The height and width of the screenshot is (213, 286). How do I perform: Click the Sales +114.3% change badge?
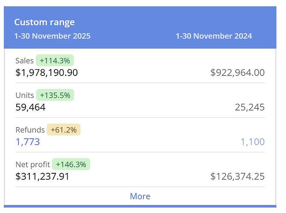tap(55, 61)
